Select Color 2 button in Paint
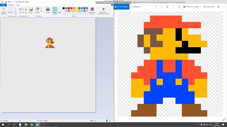 click(60, 11)
